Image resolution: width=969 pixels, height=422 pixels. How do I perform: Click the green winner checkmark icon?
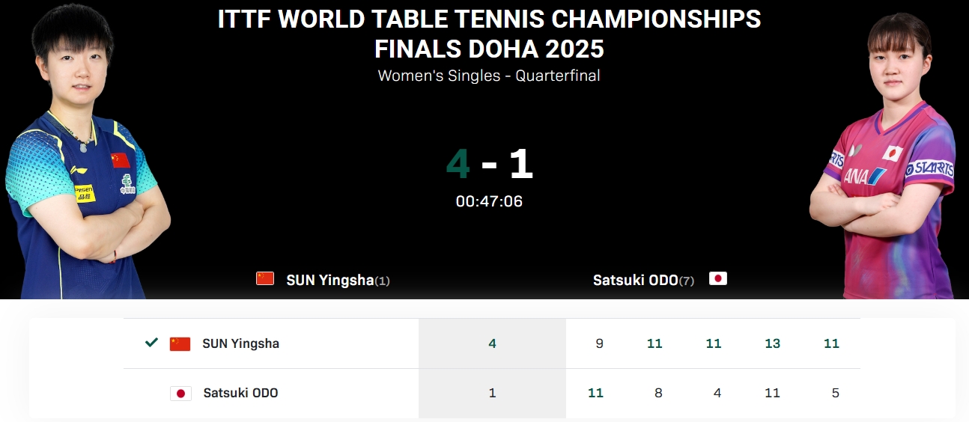(x=151, y=343)
